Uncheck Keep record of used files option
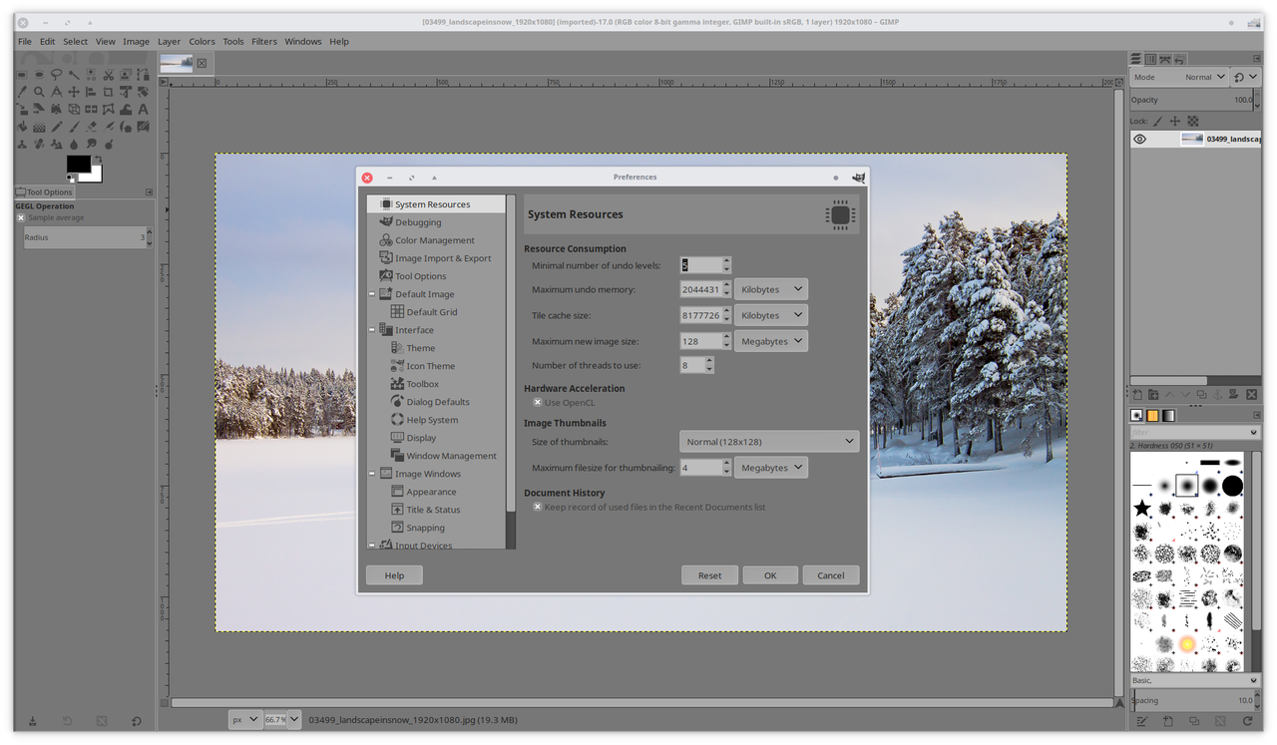Screen dimensions: 1277x745 [538, 508]
